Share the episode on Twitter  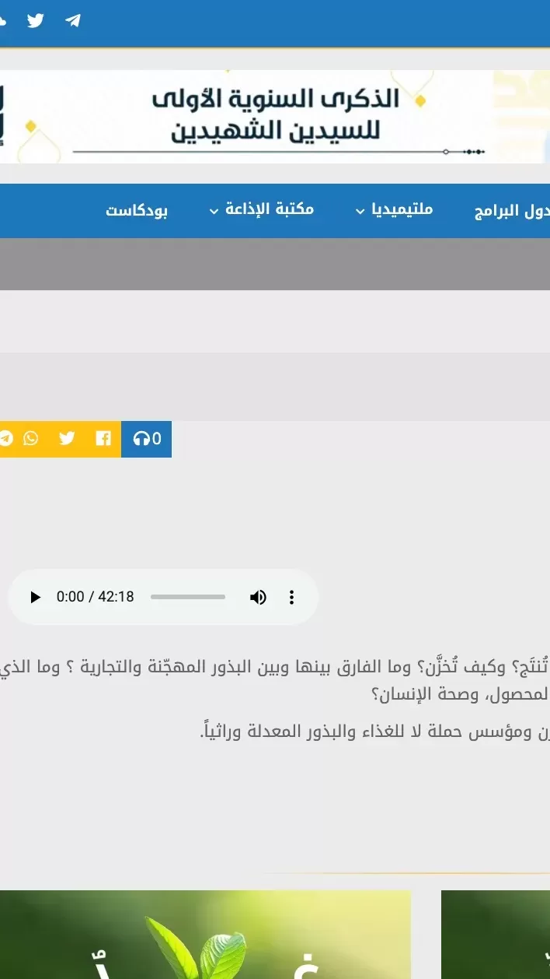67,439
